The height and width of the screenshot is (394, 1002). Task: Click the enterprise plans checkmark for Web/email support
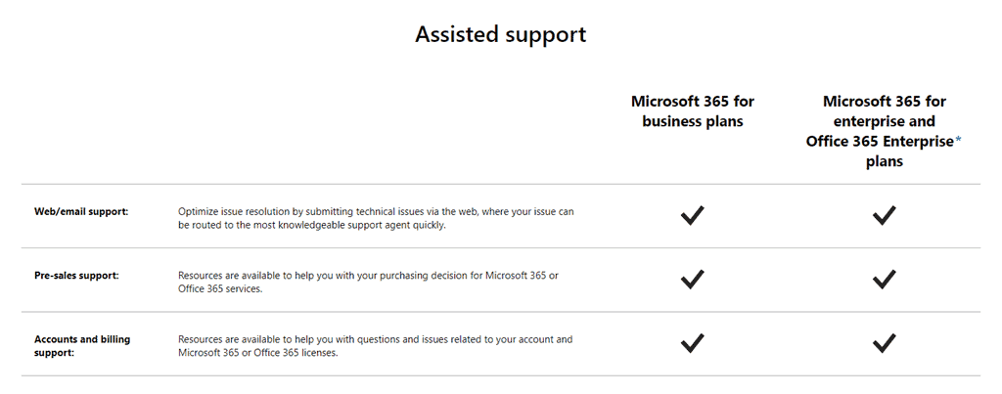point(885,216)
